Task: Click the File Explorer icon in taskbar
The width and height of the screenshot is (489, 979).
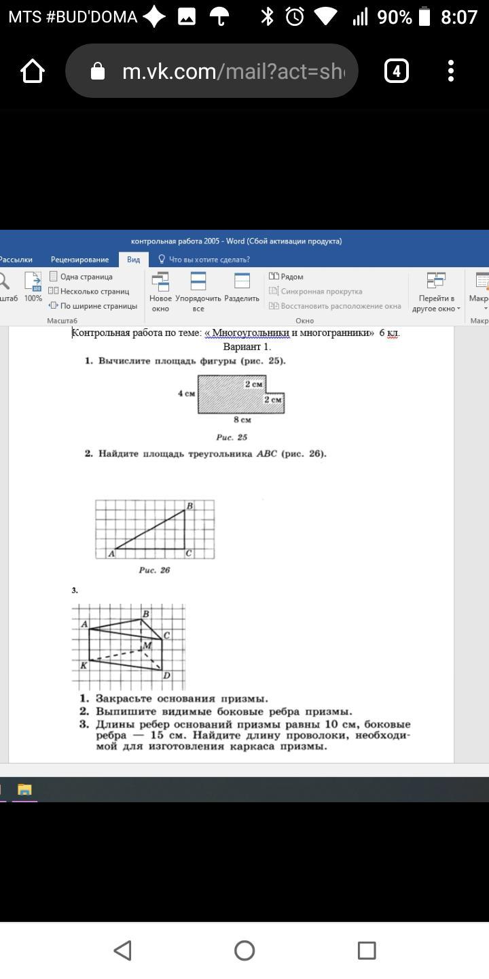Action: pyautogui.click(x=24, y=789)
